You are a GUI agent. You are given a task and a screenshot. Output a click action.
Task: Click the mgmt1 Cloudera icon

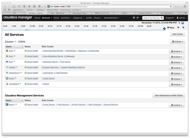[7, 104]
